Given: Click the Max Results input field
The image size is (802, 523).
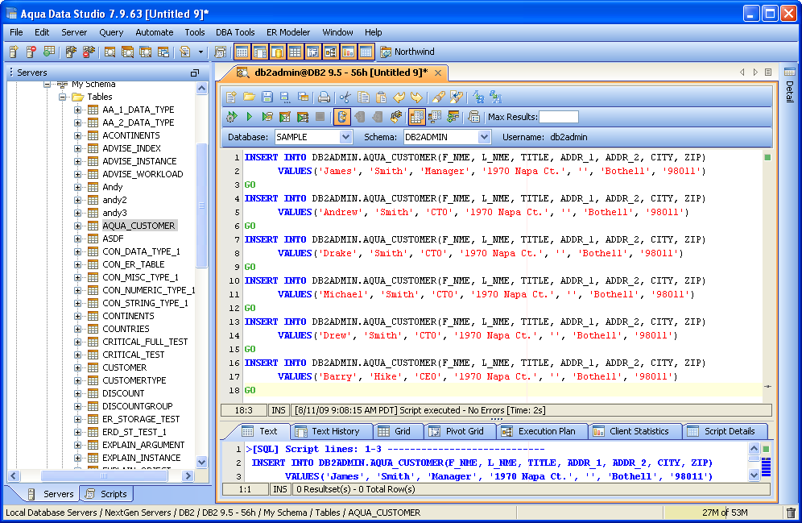Looking at the screenshot, I should coord(558,118).
